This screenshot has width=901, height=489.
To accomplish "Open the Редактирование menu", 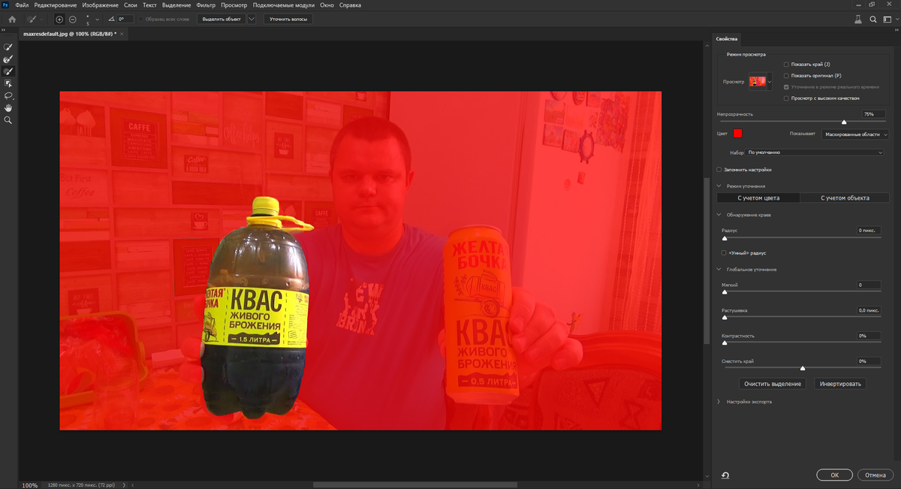I will click(55, 5).
